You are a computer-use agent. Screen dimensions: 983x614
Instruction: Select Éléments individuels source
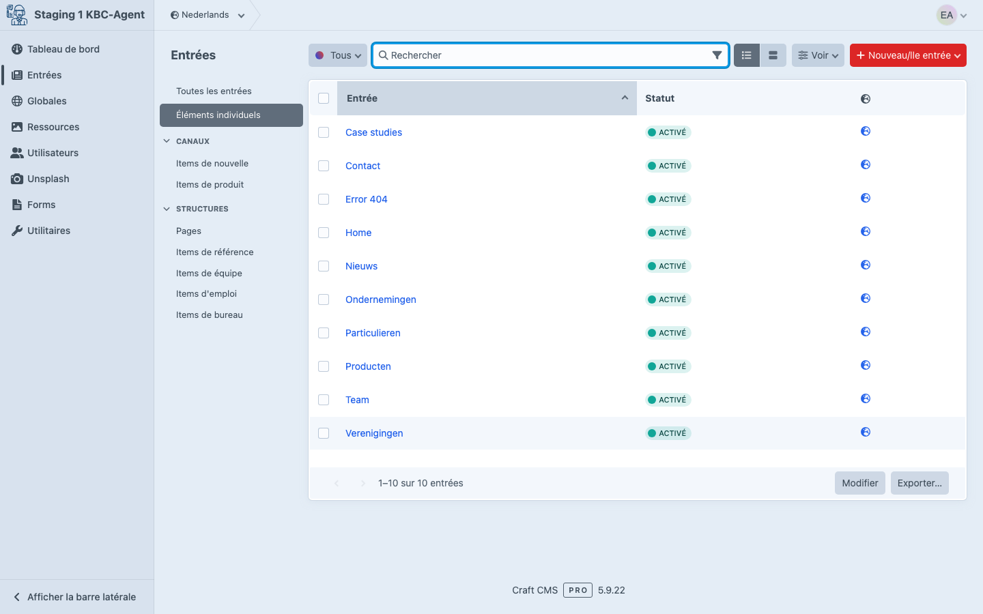[231, 115]
